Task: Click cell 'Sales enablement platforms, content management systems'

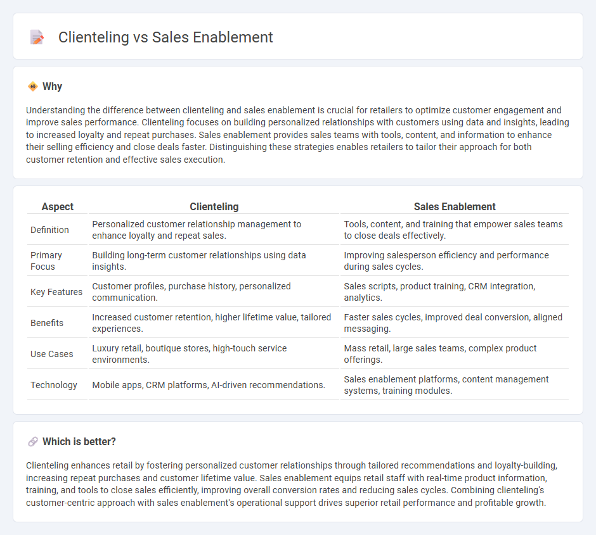Action: click(x=455, y=385)
